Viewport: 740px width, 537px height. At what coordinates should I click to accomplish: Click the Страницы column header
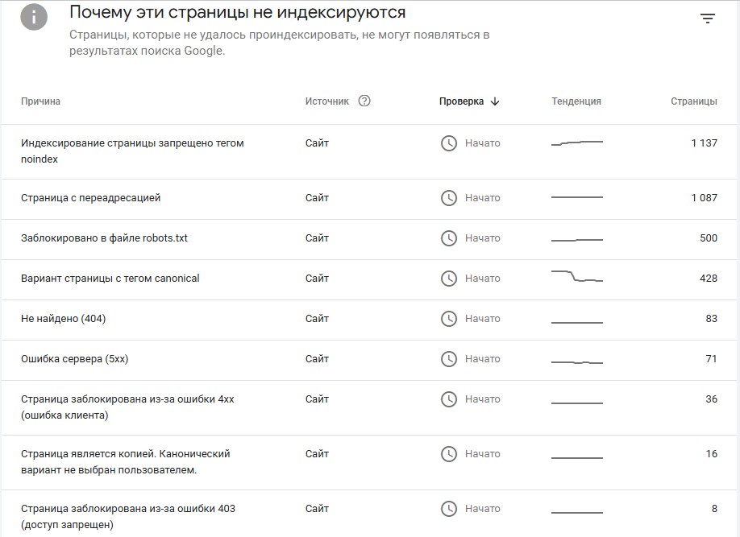tap(694, 101)
